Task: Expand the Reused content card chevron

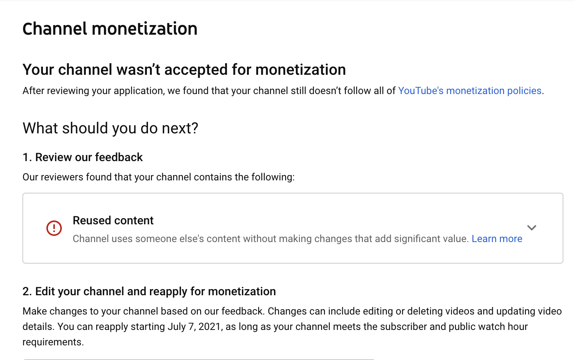Action: pyautogui.click(x=532, y=228)
